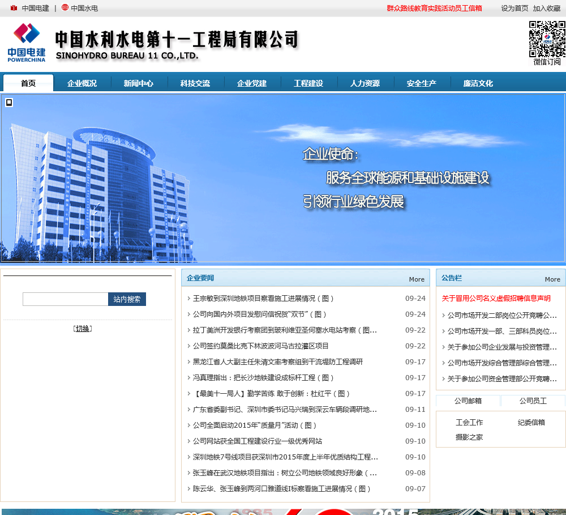Open notice 公司市场开发二部岗位公开竞聘公

[502, 316]
